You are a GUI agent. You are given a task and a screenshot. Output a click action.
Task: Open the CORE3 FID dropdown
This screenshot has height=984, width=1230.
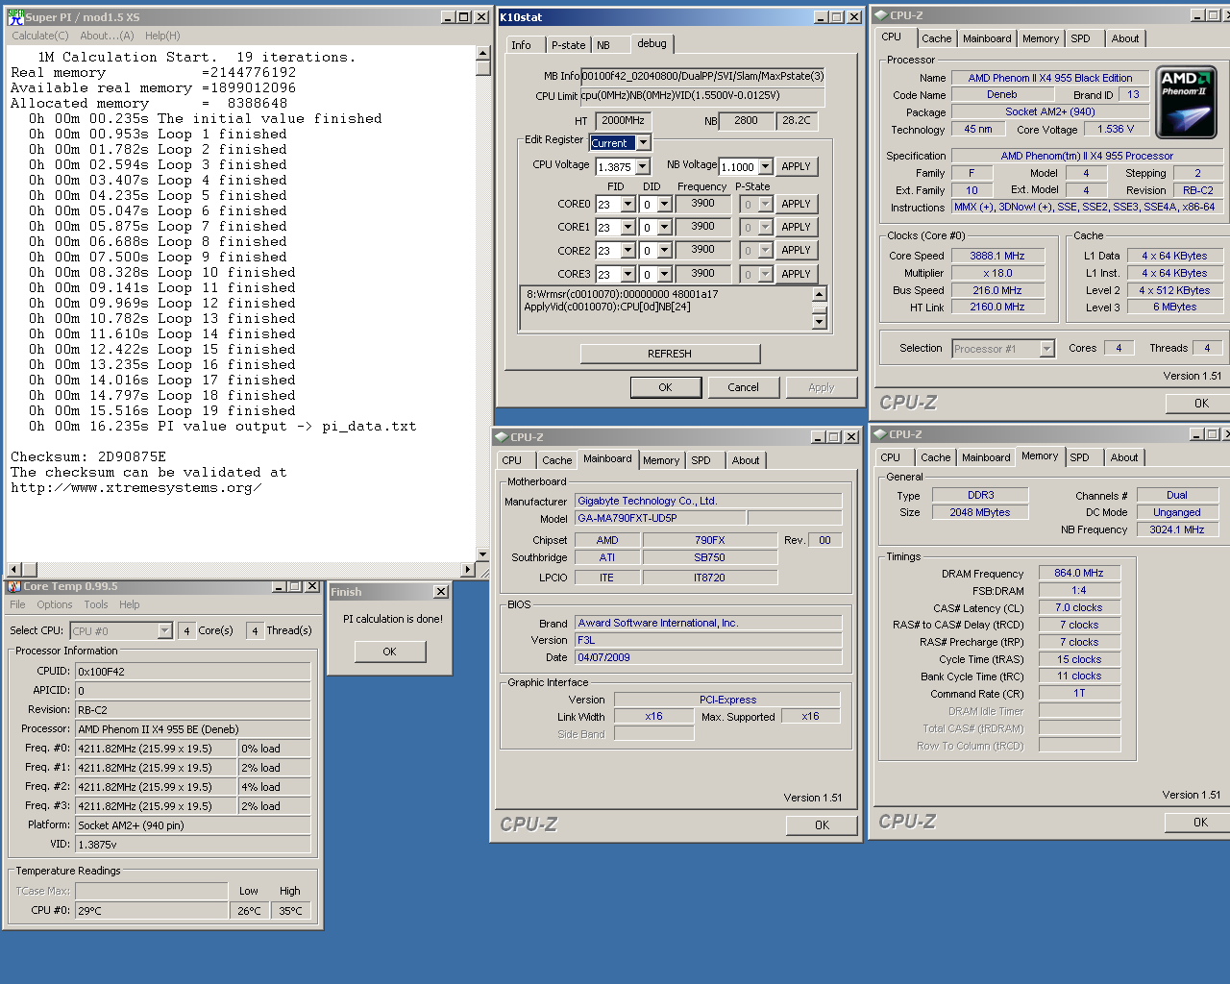click(x=628, y=275)
